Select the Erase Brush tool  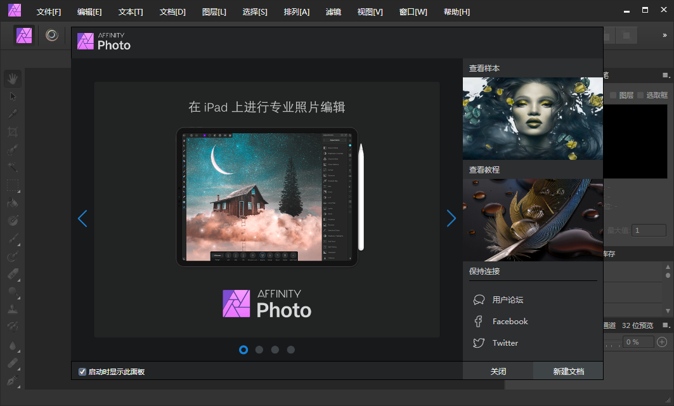pyautogui.click(x=13, y=274)
